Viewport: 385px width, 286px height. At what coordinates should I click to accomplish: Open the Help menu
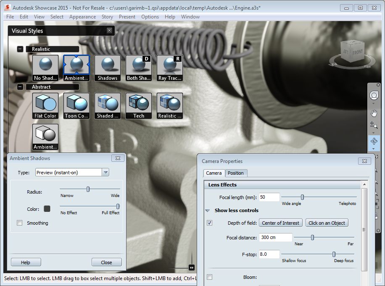[170, 17]
